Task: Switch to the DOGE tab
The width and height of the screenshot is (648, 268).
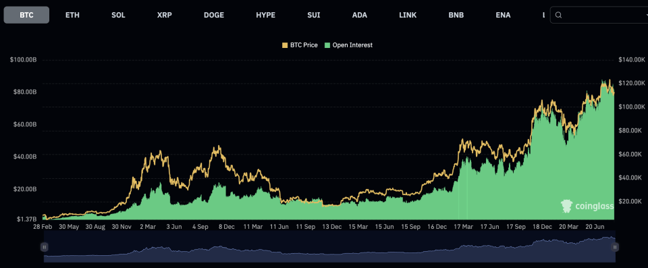Action: [214, 16]
